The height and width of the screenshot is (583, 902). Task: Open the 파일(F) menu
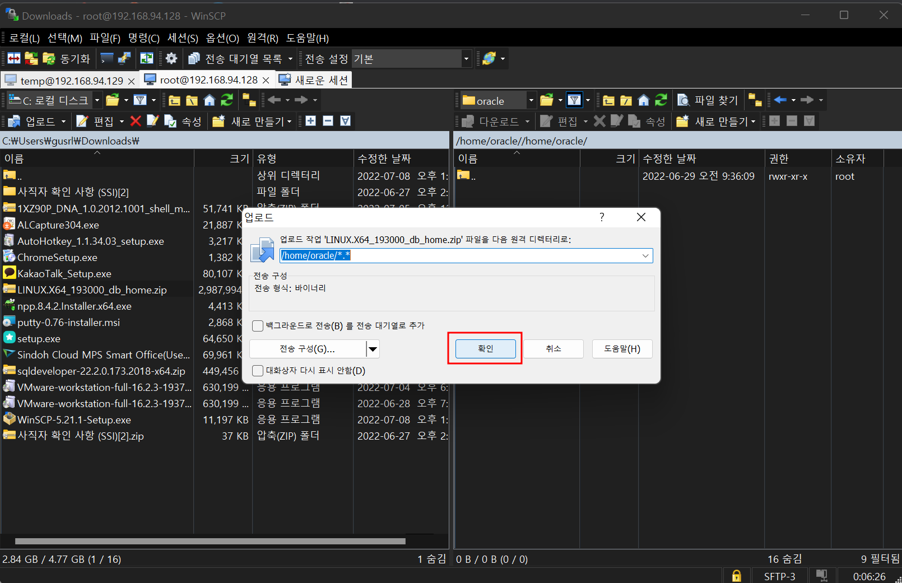105,38
